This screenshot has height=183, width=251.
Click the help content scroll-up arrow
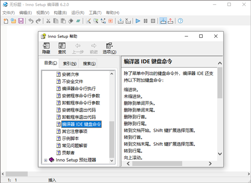click(220, 63)
